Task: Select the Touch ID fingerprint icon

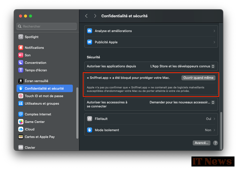Action: [21, 96]
